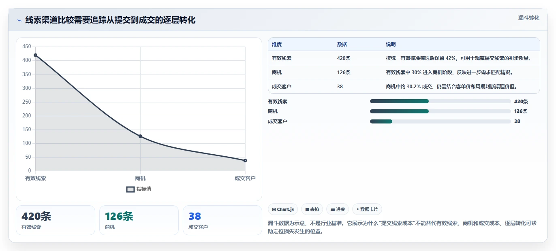The height and width of the screenshot is (251, 556).
Task: Click the description starting 商机中约 30.2%
Action: pyautogui.click(x=451, y=86)
